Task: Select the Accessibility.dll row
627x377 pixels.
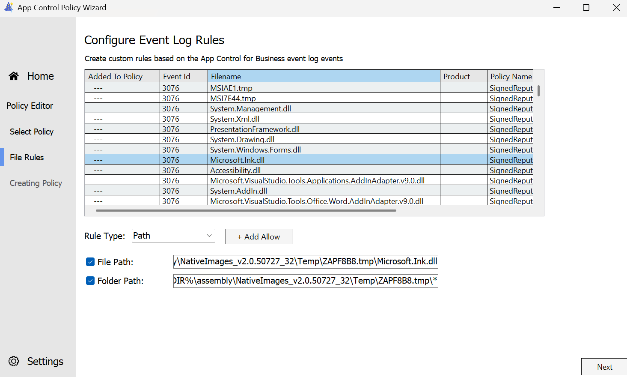Action: coord(309,170)
